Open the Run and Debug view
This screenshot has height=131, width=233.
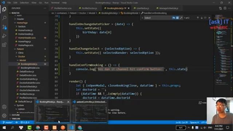(4, 36)
